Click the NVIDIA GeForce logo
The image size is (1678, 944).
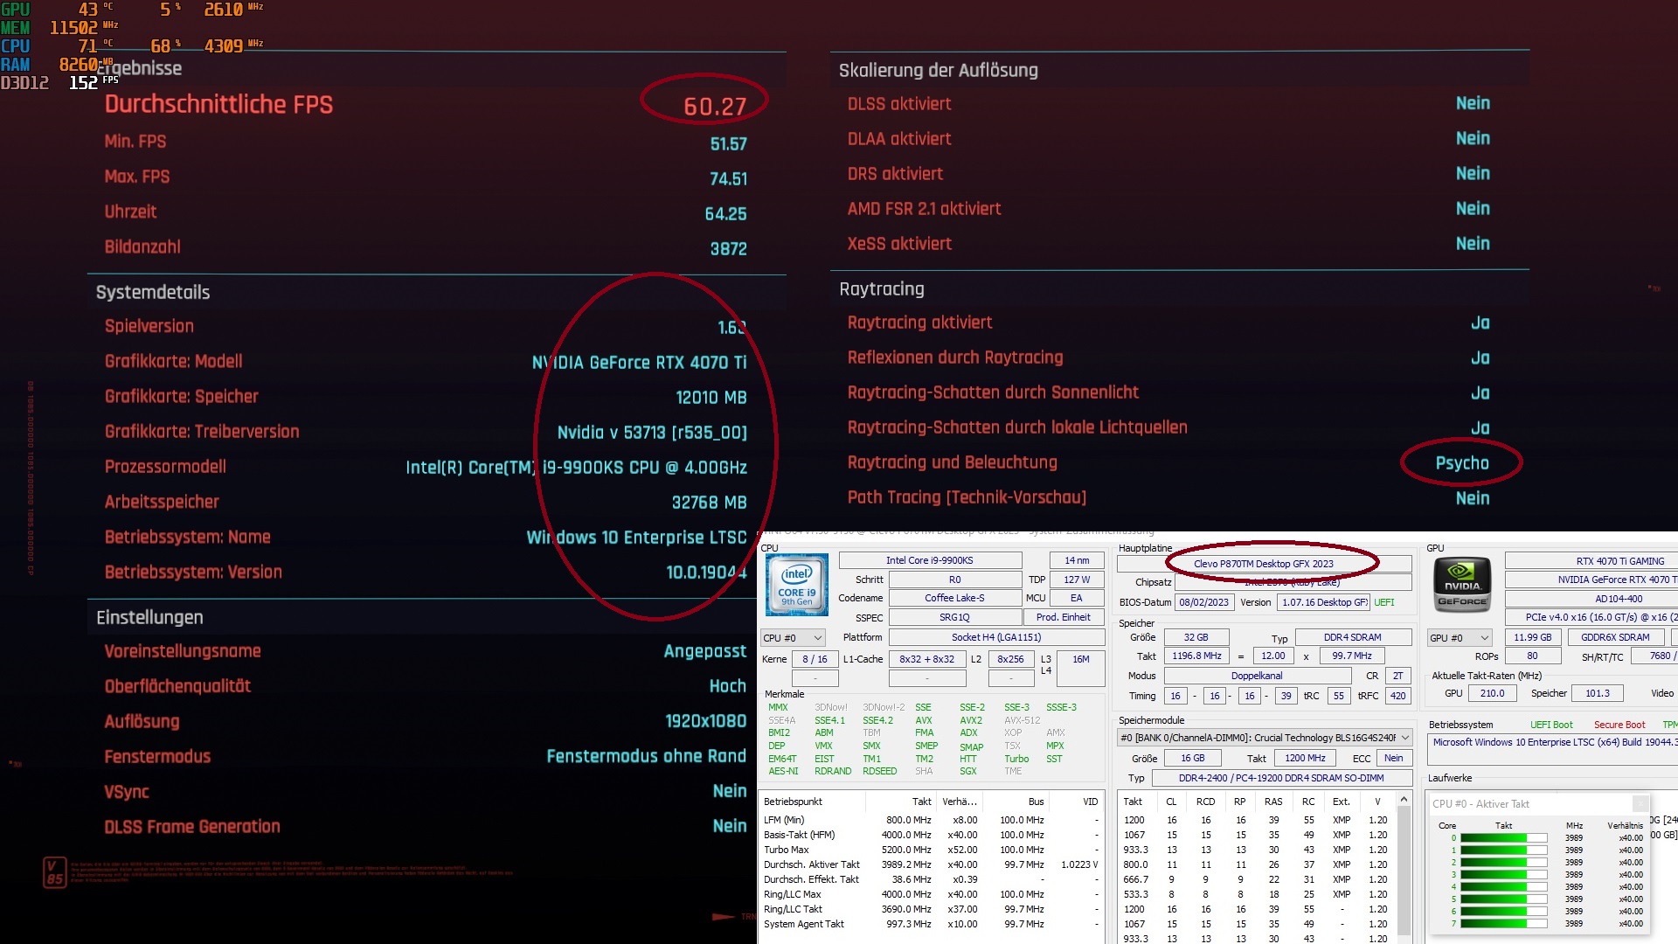coord(1461,583)
